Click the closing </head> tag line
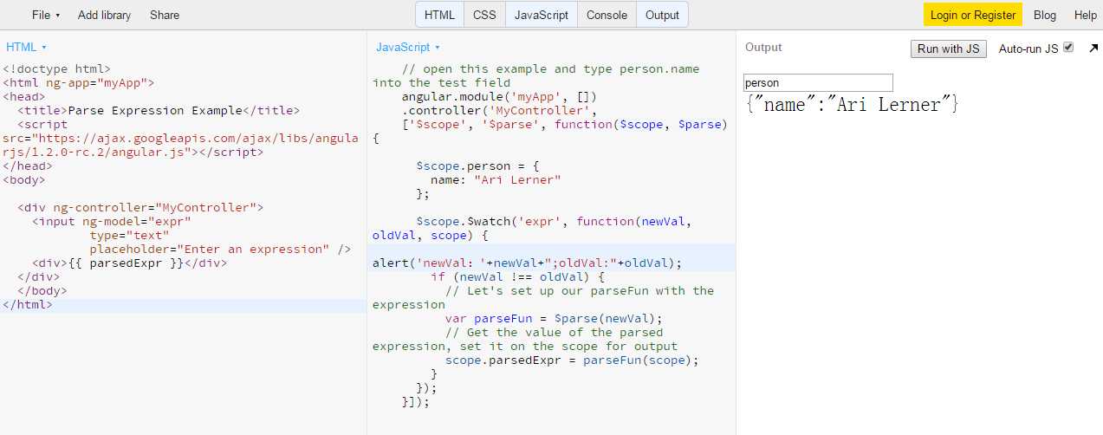The width and height of the screenshot is (1103, 435). click(x=27, y=166)
